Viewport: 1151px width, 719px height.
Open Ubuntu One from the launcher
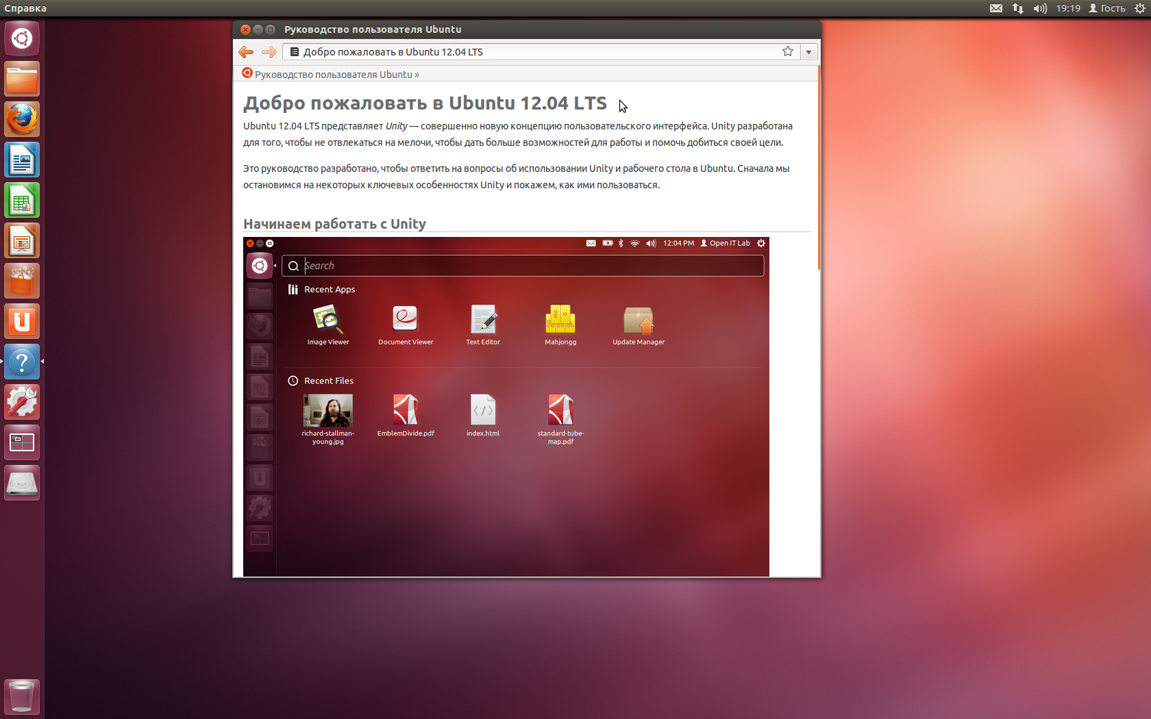coord(22,322)
